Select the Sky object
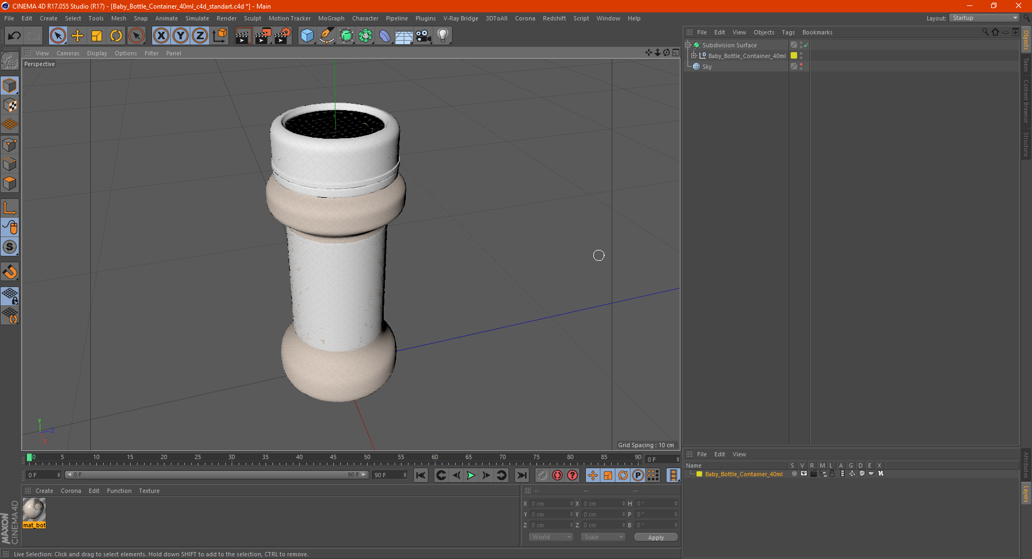Image resolution: width=1032 pixels, height=559 pixels. [707, 67]
